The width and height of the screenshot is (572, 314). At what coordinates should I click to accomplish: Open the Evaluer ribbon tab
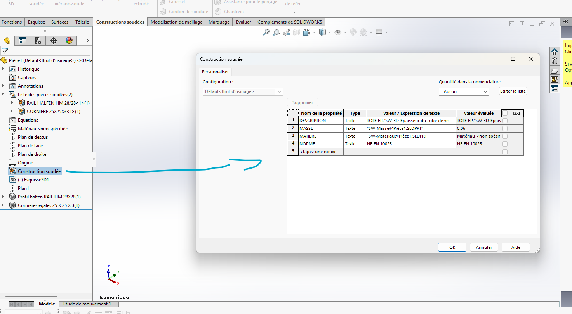[x=243, y=22]
